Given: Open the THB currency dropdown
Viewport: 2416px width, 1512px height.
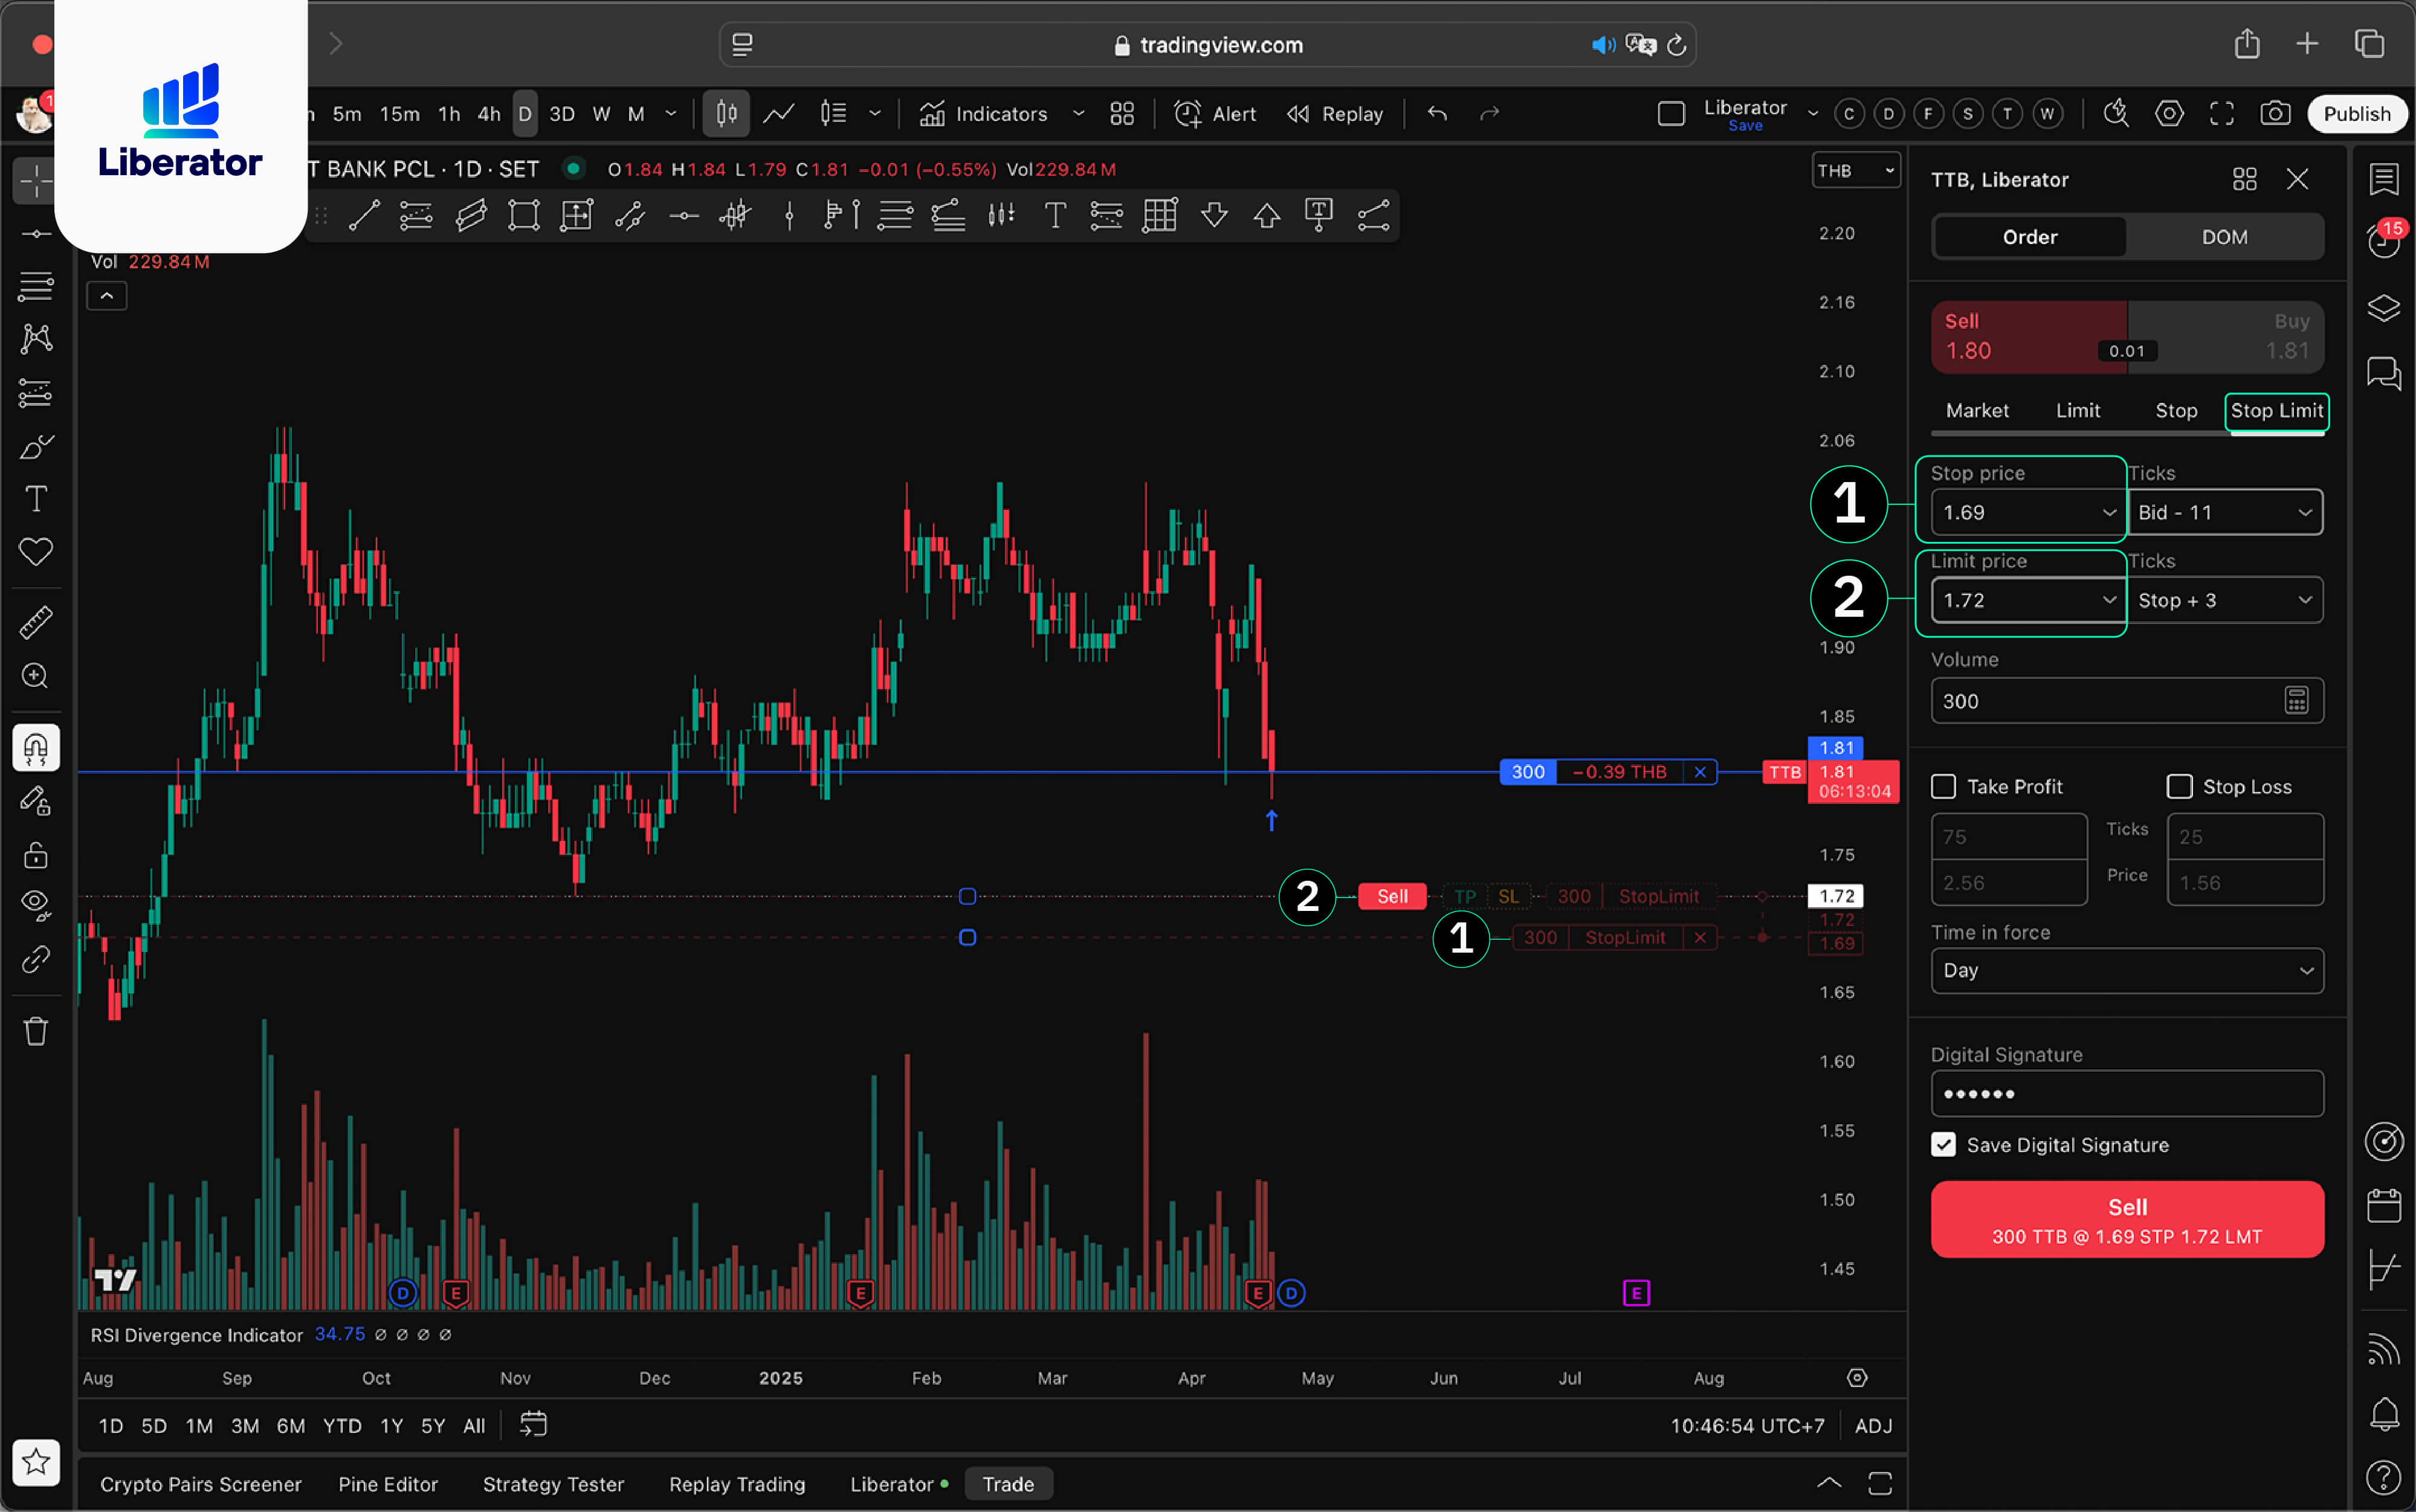Looking at the screenshot, I should point(1856,171).
